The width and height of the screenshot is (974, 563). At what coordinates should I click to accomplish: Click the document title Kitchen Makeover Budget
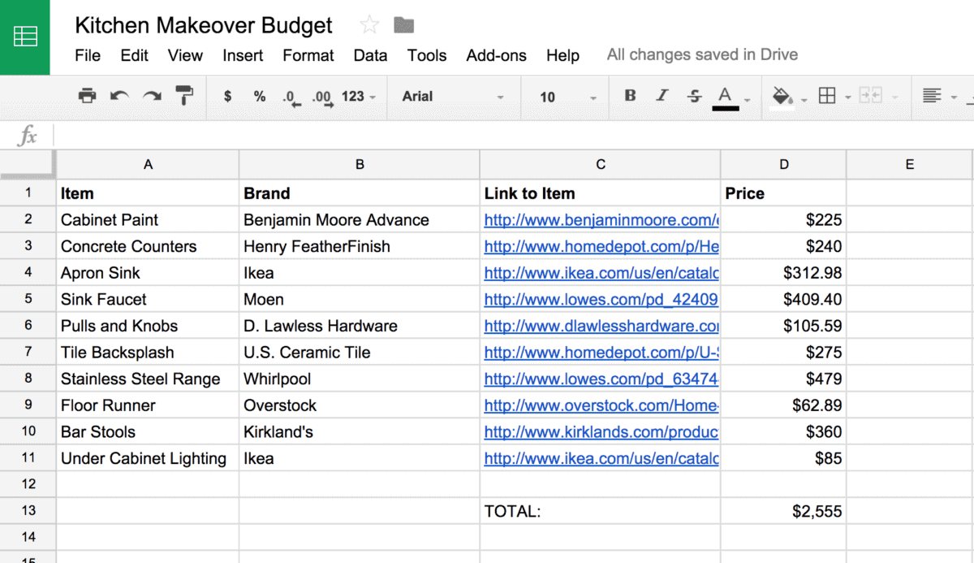[x=204, y=25]
